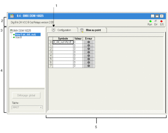Viewport: 168px width, 133px height.
Task: Click the Symbole column header
Action: (63, 39)
